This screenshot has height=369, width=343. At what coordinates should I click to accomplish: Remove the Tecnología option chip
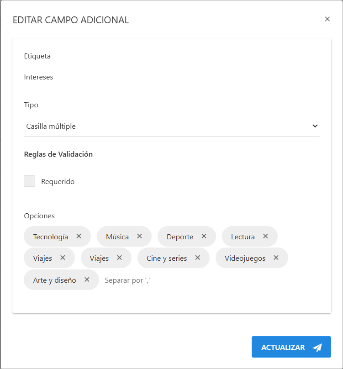[79, 236]
